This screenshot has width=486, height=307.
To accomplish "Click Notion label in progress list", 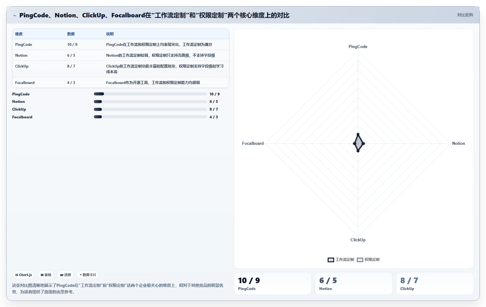I will point(18,102).
